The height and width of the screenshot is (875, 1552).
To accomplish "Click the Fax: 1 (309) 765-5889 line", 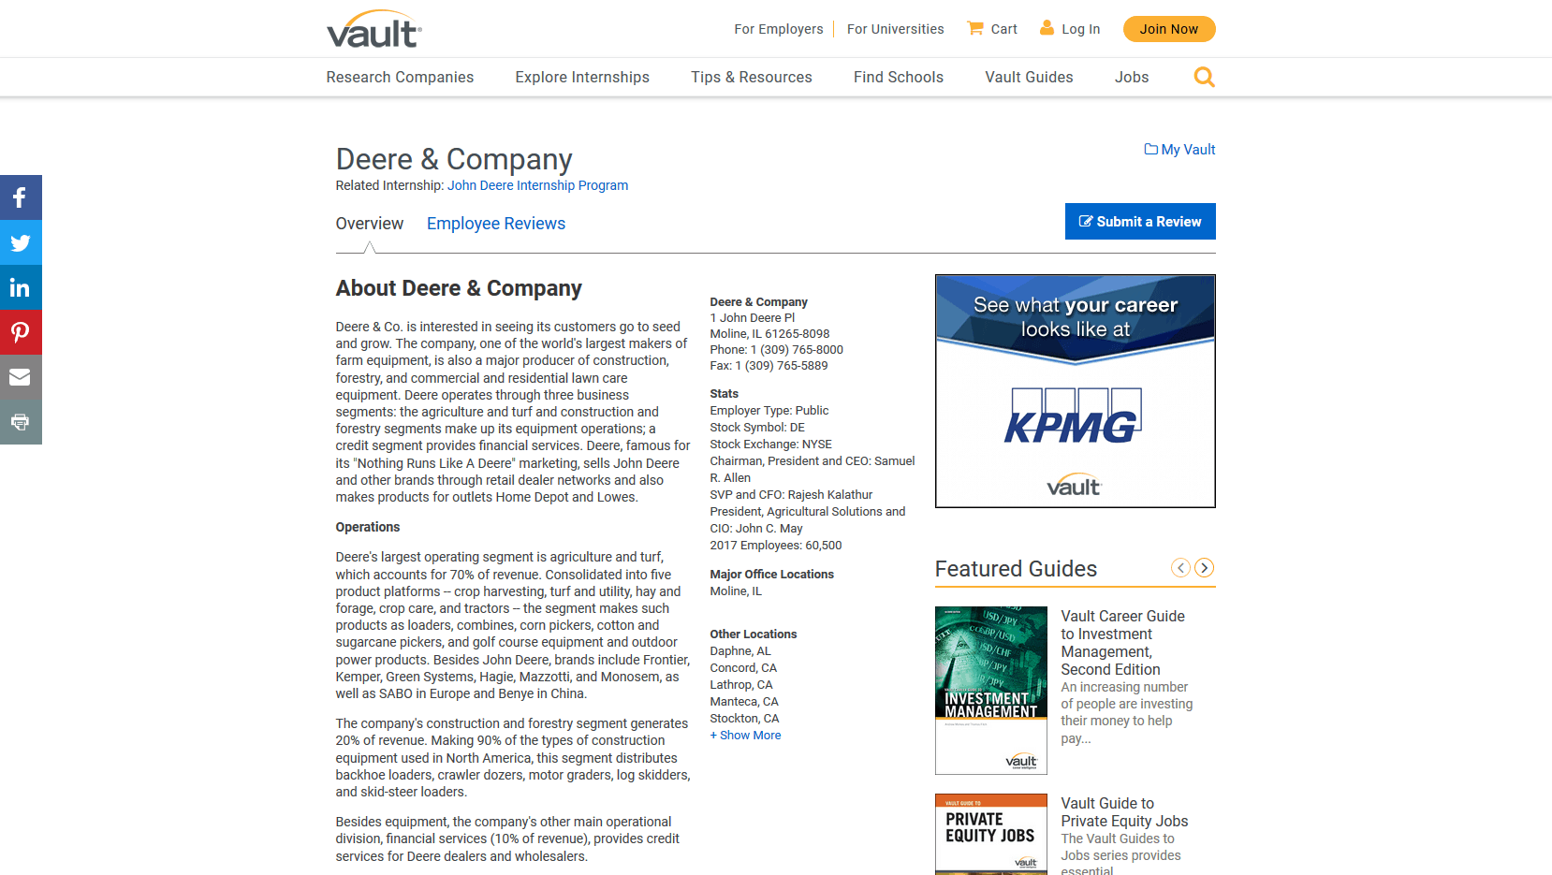I will [x=769, y=366].
